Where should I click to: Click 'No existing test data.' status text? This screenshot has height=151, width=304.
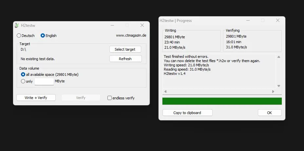click(x=38, y=59)
